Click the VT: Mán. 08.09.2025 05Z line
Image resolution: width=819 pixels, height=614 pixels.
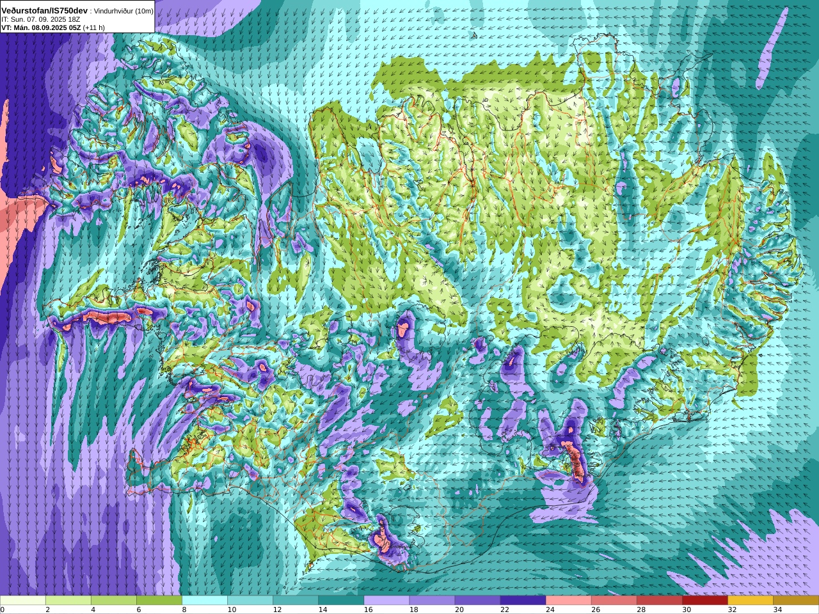(x=41, y=28)
